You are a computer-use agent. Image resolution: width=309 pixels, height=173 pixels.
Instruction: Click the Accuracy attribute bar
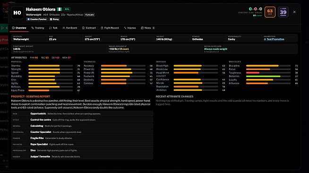coord(123,66)
